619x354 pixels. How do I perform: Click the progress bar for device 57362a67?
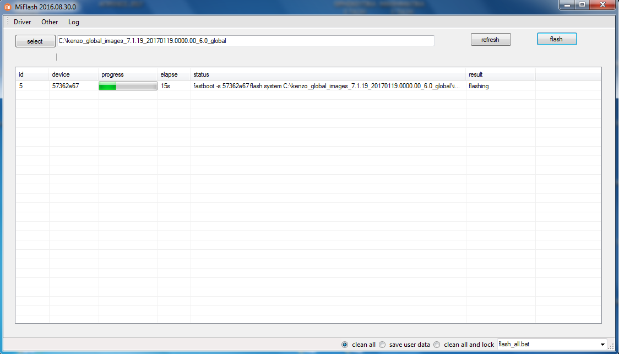coord(128,86)
